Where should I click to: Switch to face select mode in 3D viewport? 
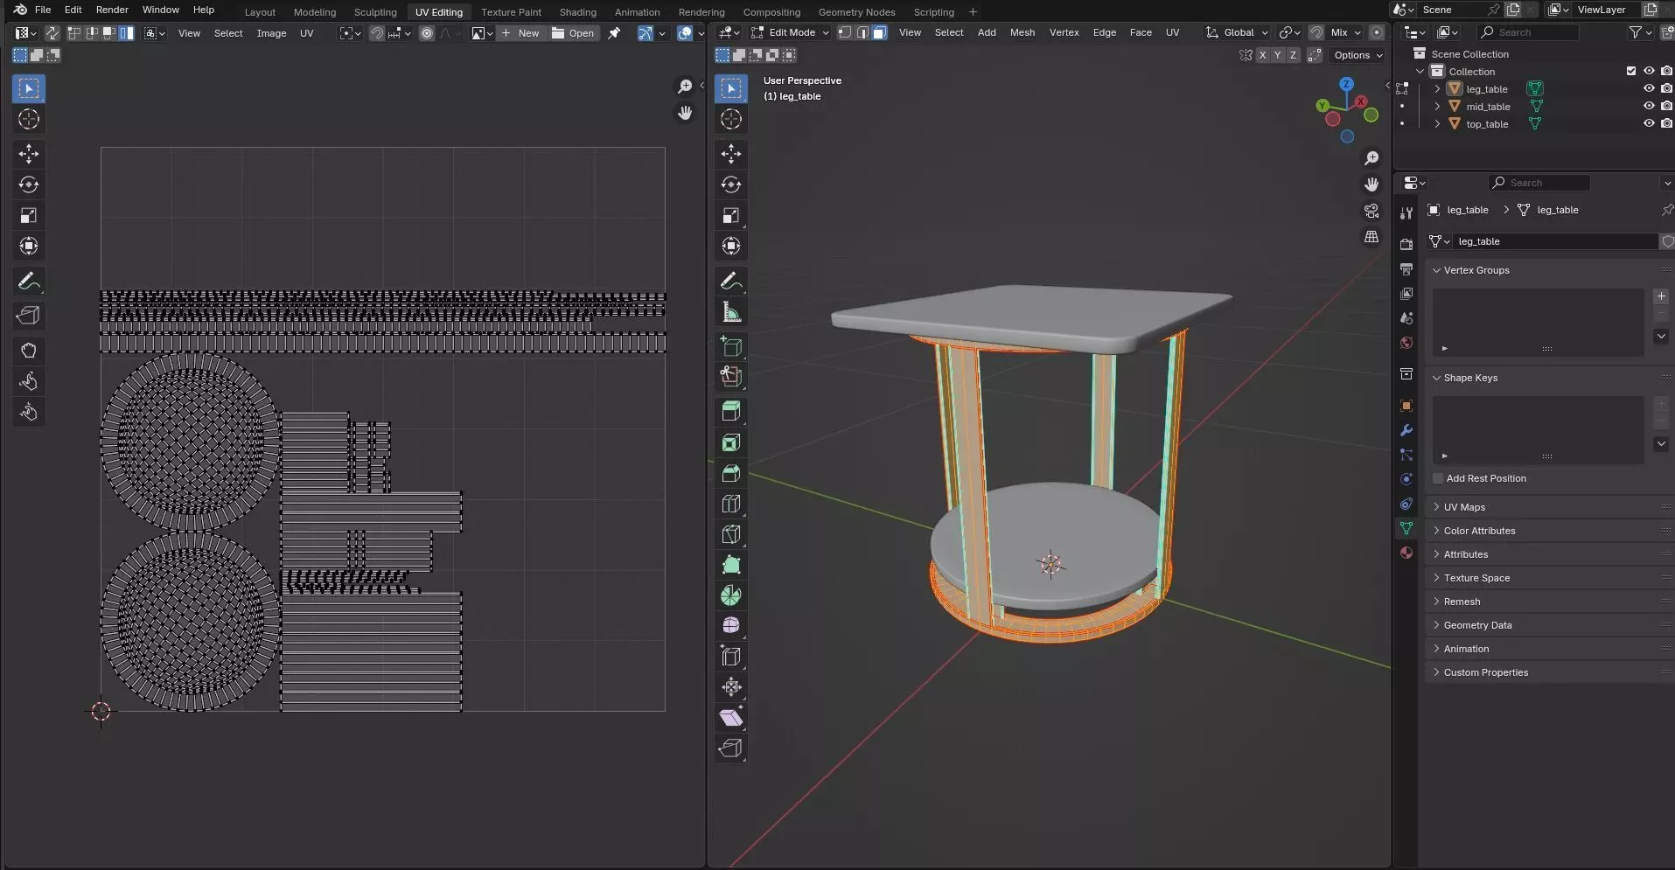(880, 32)
